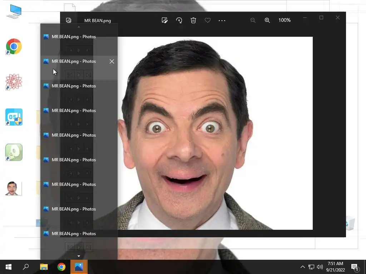Click the Photos app taskbar button
This screenshot has width=366, height=274.
coord(79,267)
